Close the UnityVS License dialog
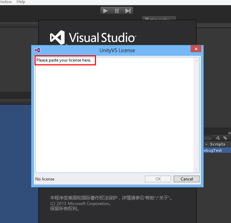 pos(196,49)
